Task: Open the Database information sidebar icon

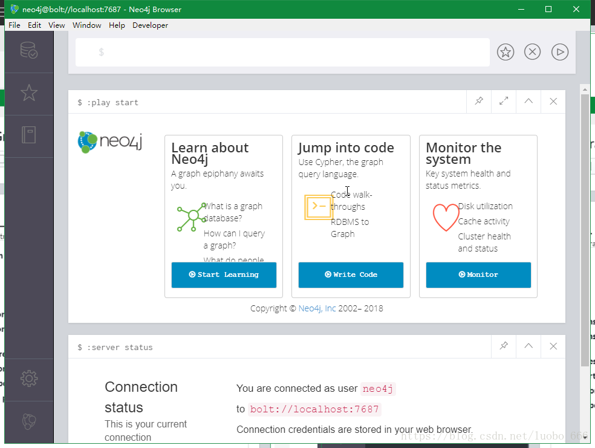Action: pyautogui.click(x=29, y=50)
